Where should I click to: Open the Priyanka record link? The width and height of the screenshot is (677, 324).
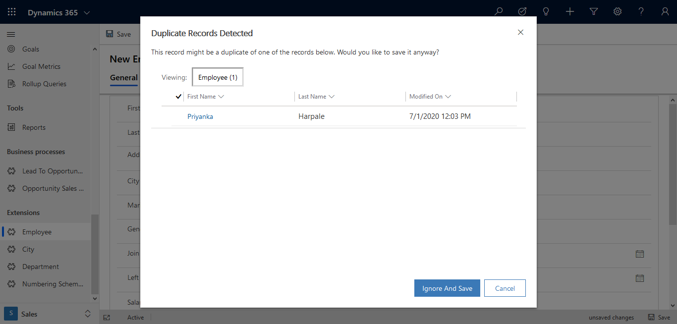click(x=200, y=116)
